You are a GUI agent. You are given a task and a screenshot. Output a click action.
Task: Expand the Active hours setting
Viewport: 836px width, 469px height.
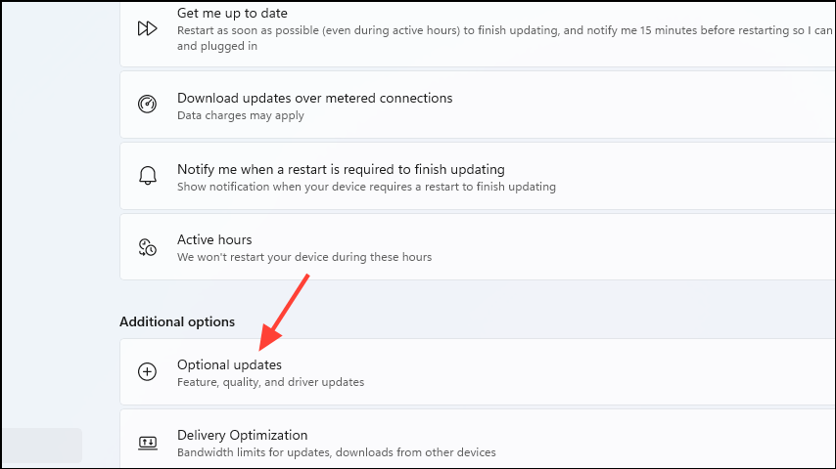coord(477,247)
